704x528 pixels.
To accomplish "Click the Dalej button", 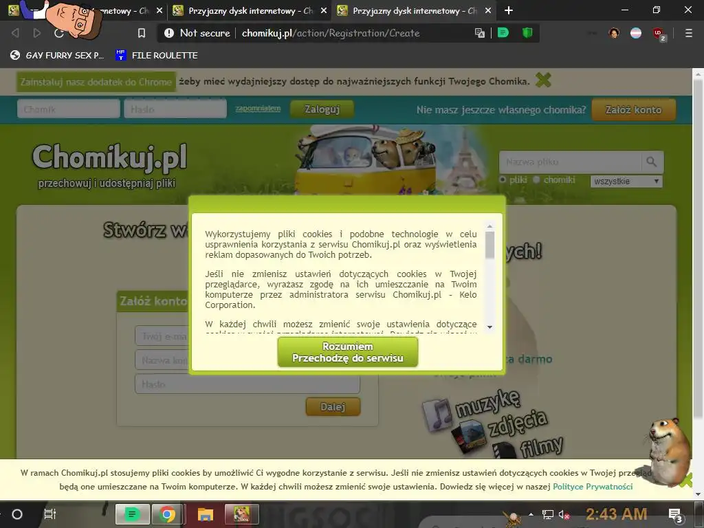I will [x=333, y=407].
